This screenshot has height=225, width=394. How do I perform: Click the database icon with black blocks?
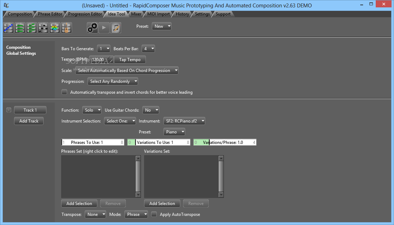click(x=43, y=28)
